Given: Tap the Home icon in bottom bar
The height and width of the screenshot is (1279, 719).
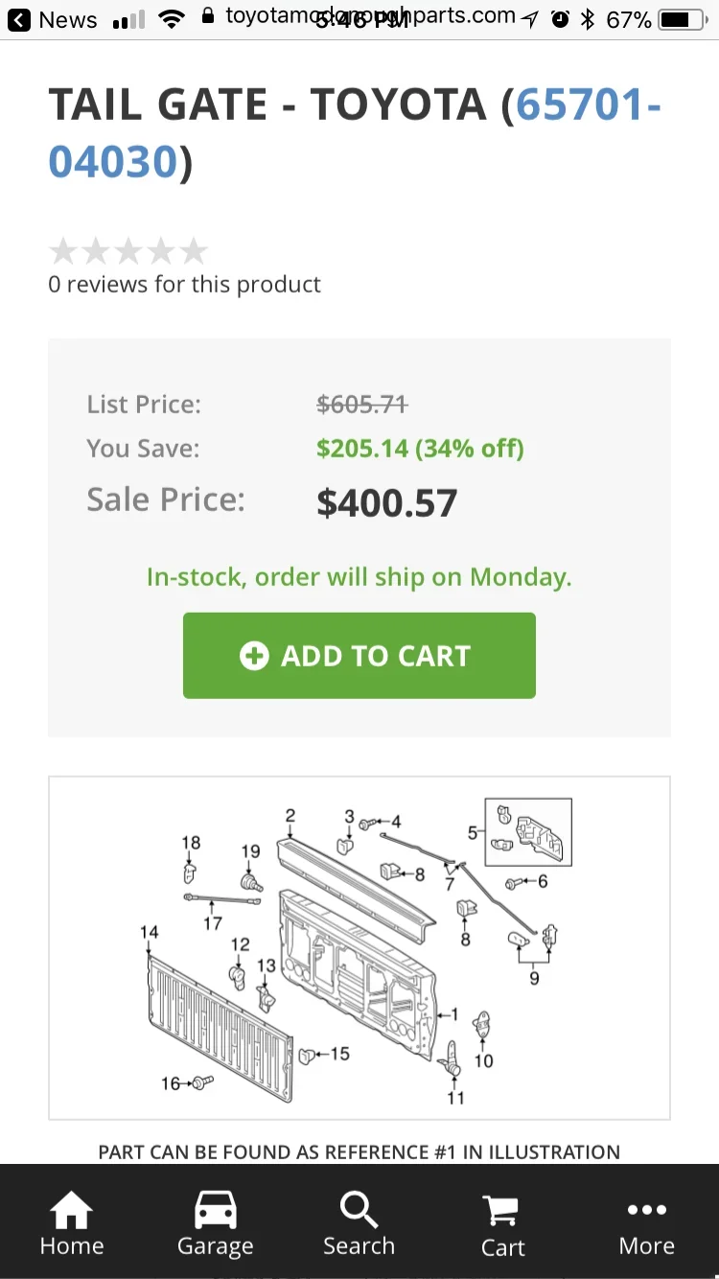Looking at the screenshot, I should click(72, 1210).
